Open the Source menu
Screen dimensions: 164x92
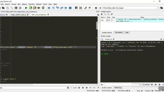click(x=14, y=4)
